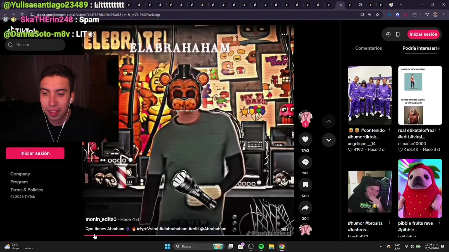This screenshot has height=252, width=449.
Task: Click the get-app phone icon
Action: click(x=398, y=34)
